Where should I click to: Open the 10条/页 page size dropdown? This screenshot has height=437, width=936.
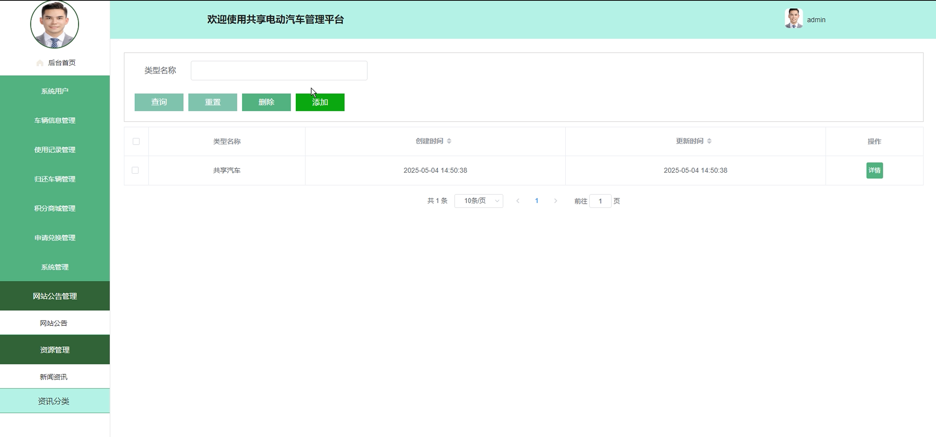[478, 201]
